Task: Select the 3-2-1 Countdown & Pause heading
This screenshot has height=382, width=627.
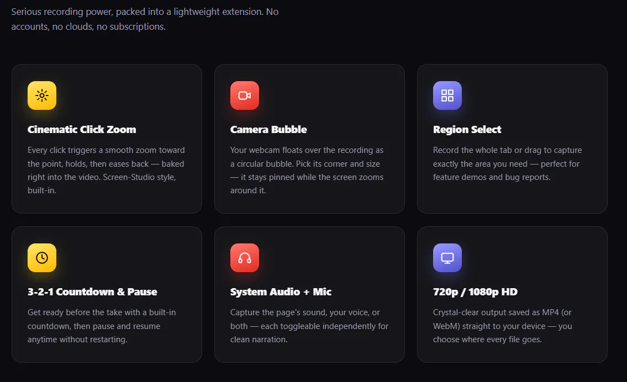Action: pyautogui.click(x=92, y=291)
